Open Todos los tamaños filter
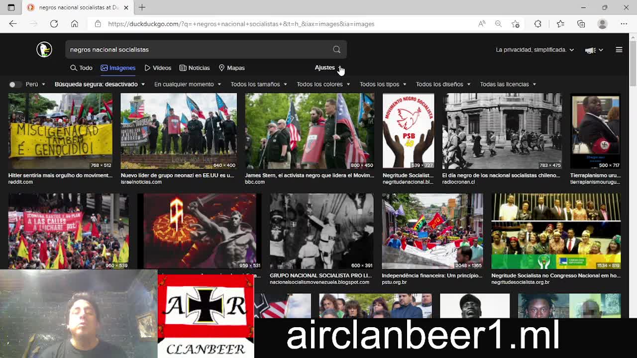637x358 pixels. point(259,85)
